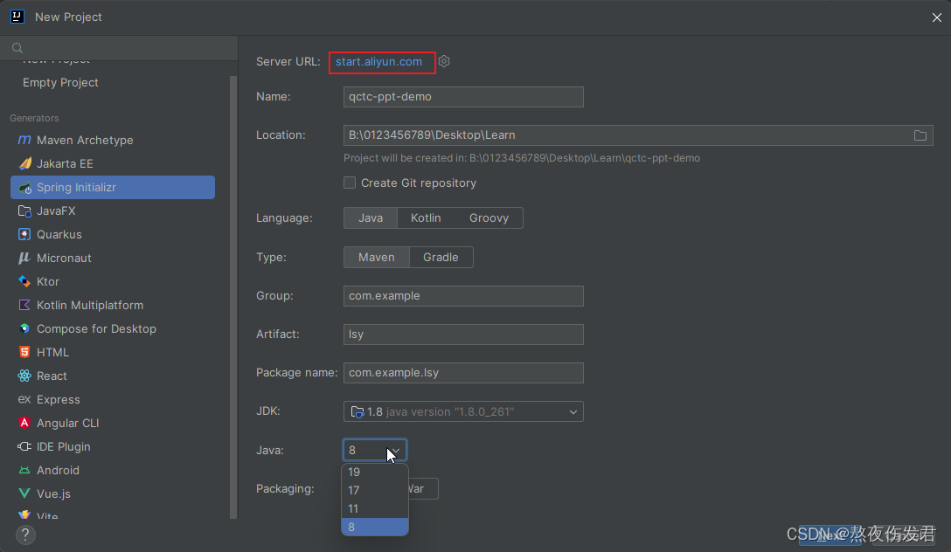Image resolution: width=951 pixels, height=552 pixels.
Task: Open the help button at bottom left
Action: (24, 535)
